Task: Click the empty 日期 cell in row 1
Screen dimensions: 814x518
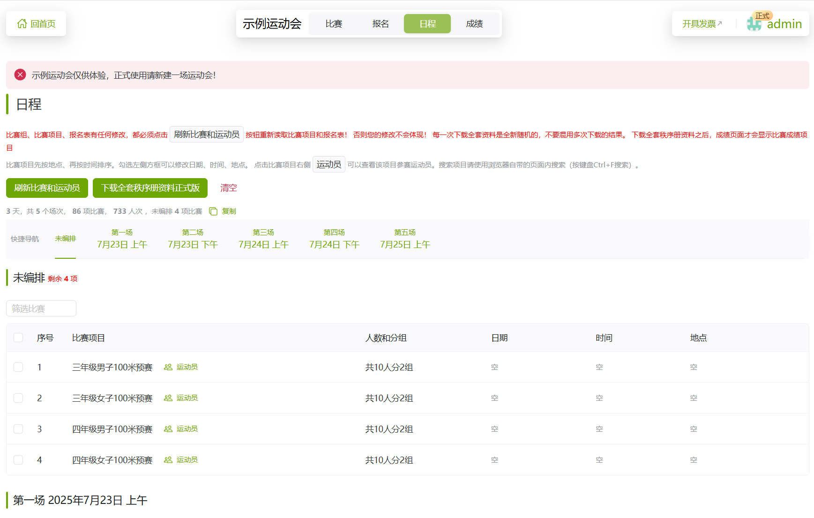Action: (x=495, y=367)
